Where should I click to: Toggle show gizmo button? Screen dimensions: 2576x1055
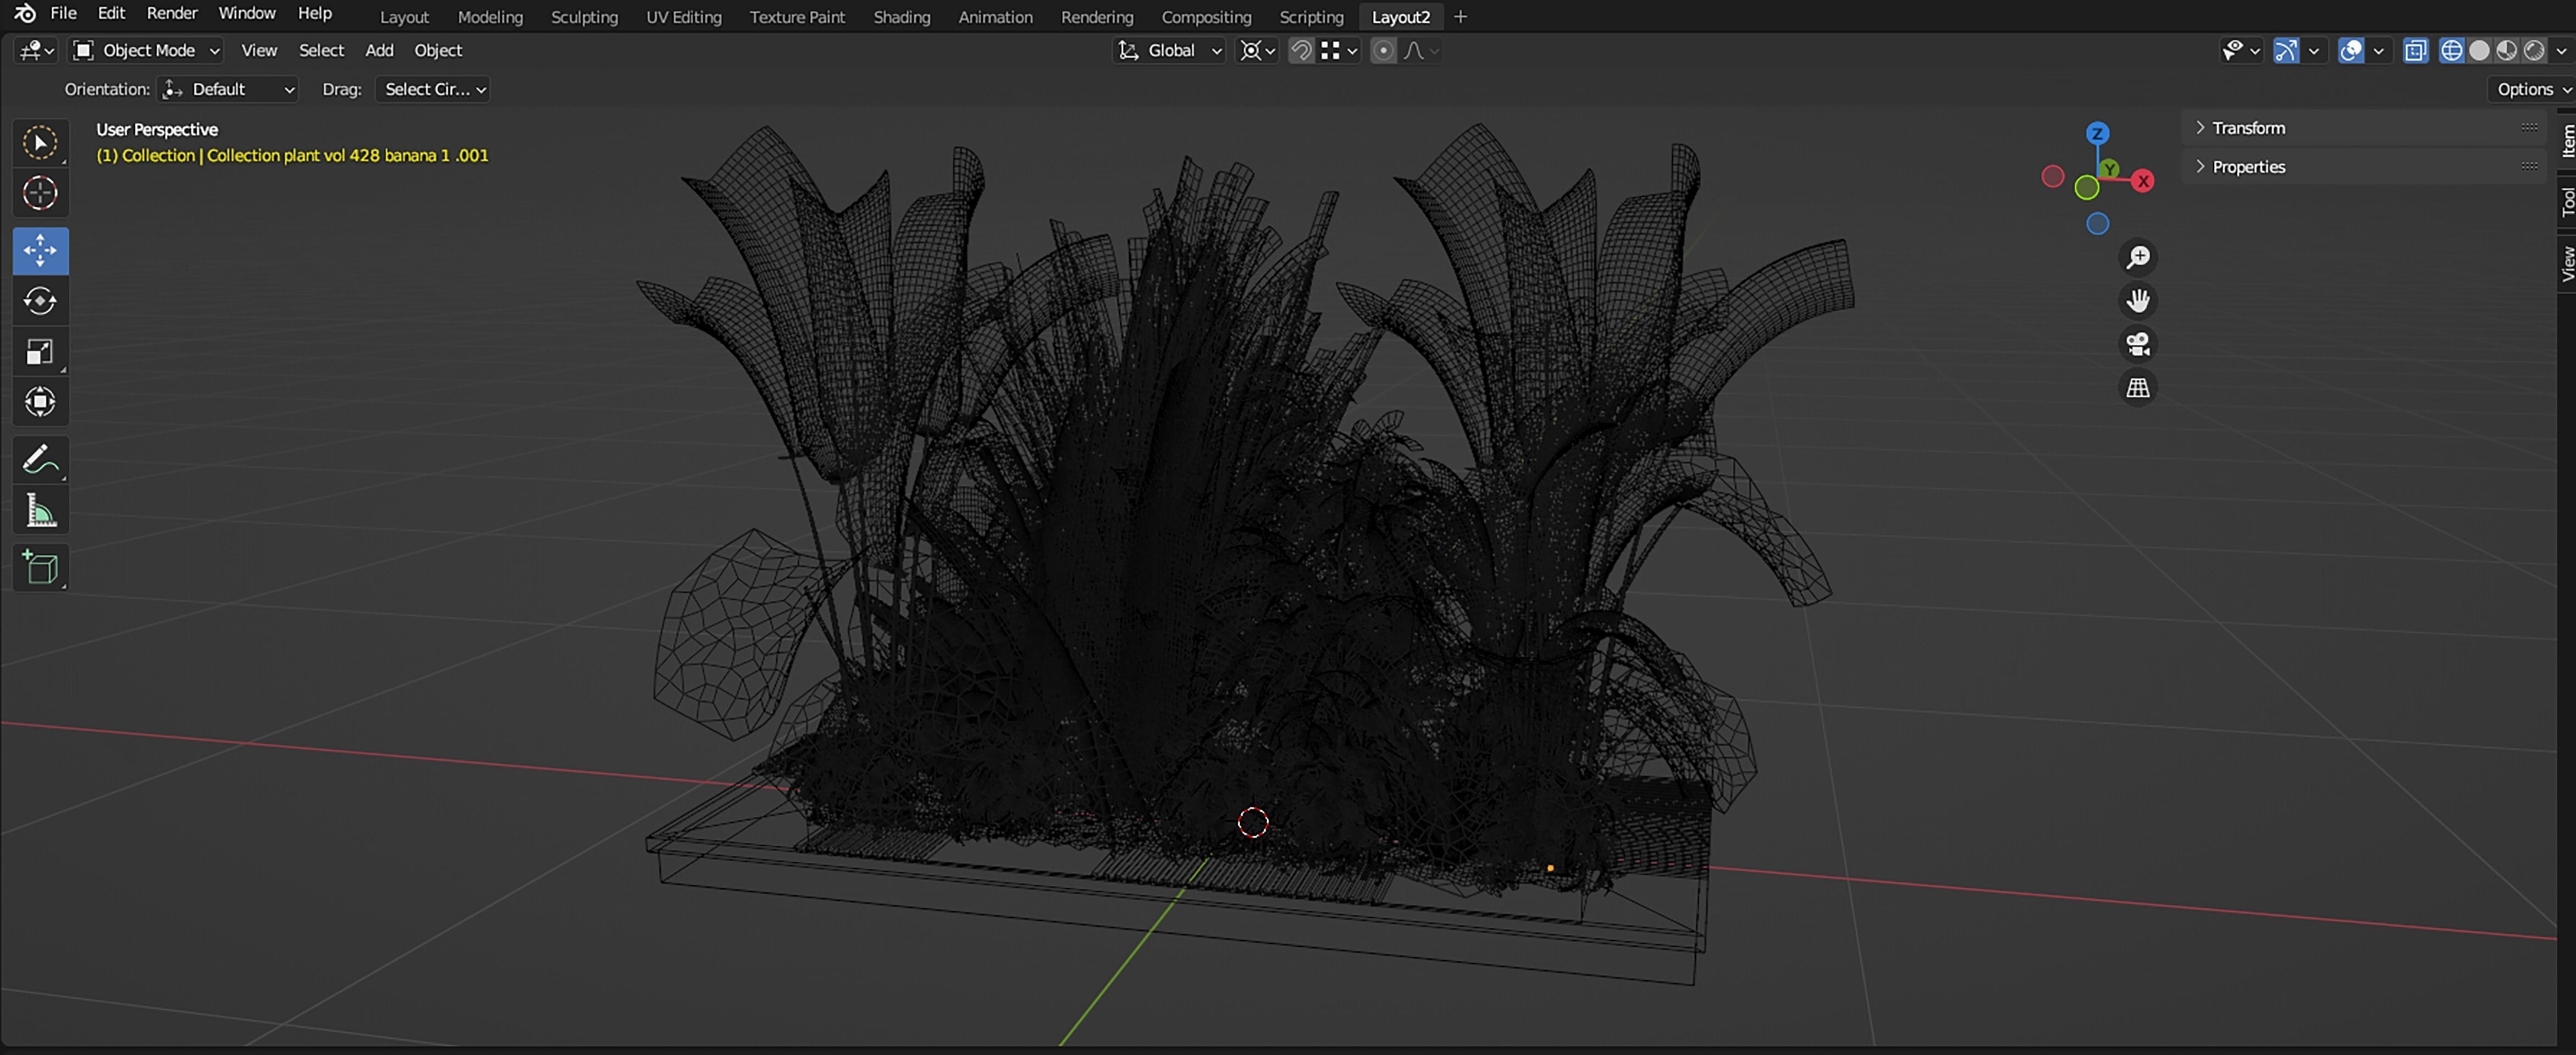(x=2286, y=51)
